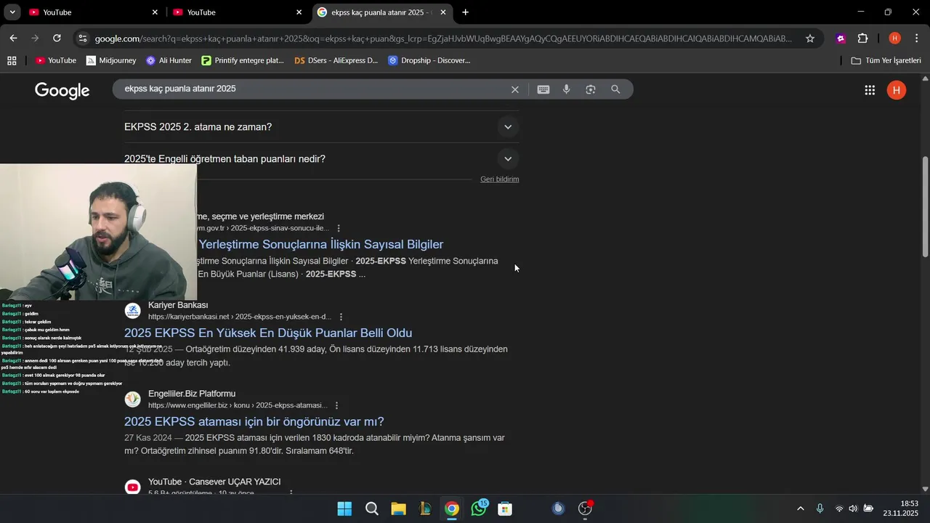
Task: Open the Windows Start menu
Action: [344, 508]
